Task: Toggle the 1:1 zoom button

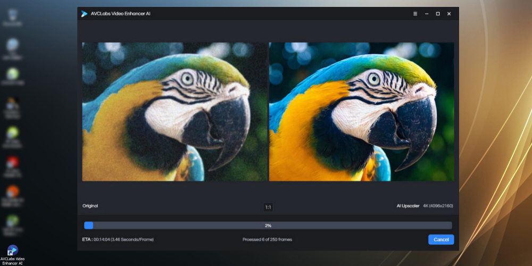Action: point(268,207)
